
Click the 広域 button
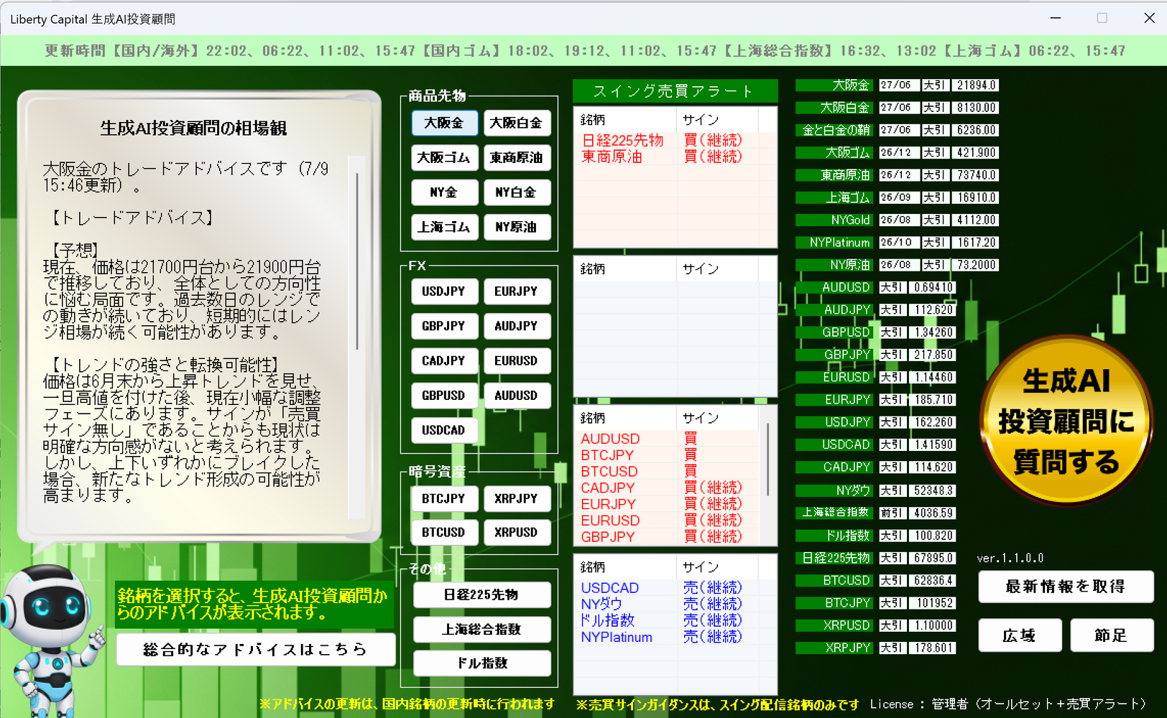coord(1020,635)
